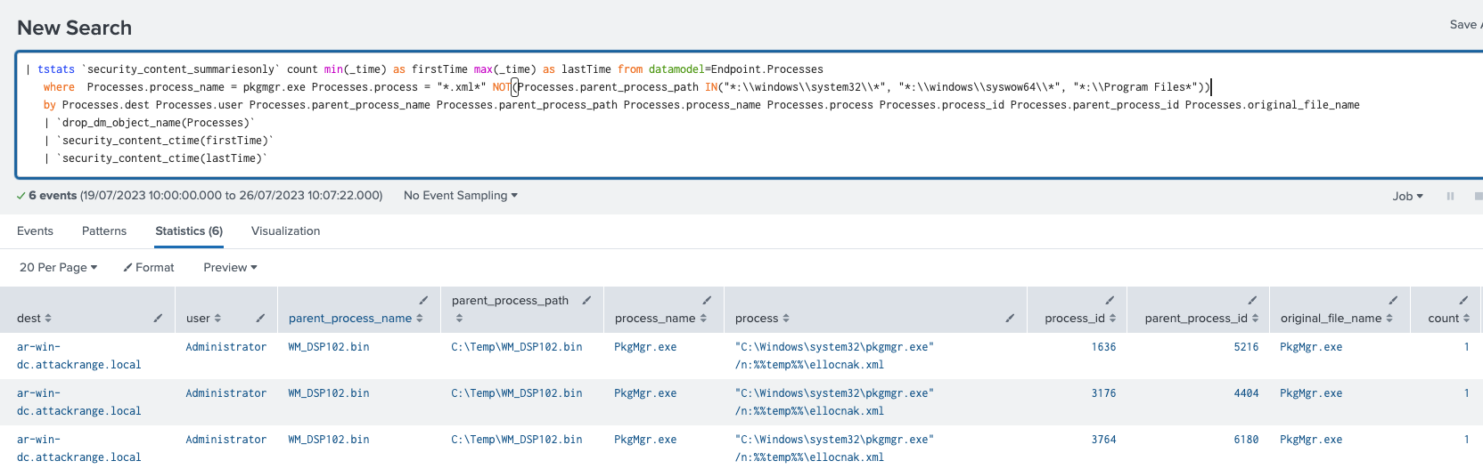Click pencil icon above process_id header

pos(1110,301)
